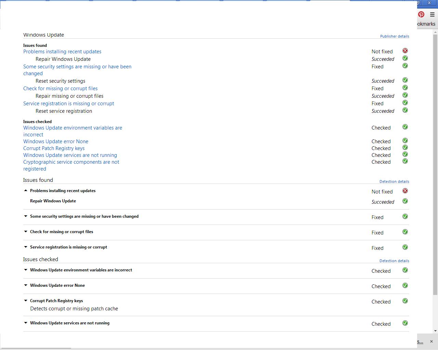This screenshot has width=438, height=350.
Task: Click the red Not fixed icon in lower Issues found
Action: pyautogui.click(x=405, y=191)
